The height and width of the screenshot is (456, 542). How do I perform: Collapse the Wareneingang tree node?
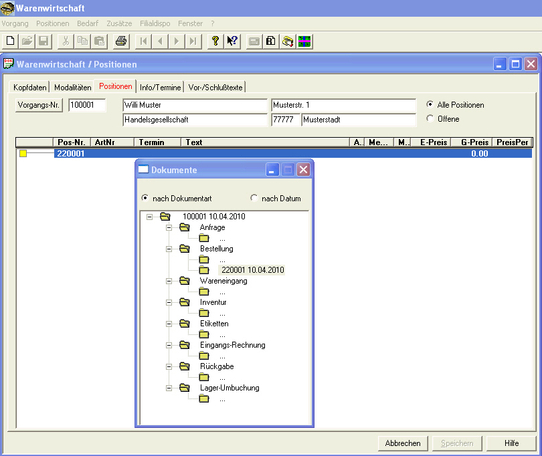tap(169, 281)
